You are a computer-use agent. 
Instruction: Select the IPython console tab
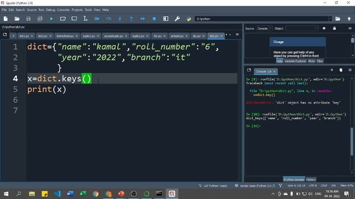pyautogui.click(x=293, y=180)
